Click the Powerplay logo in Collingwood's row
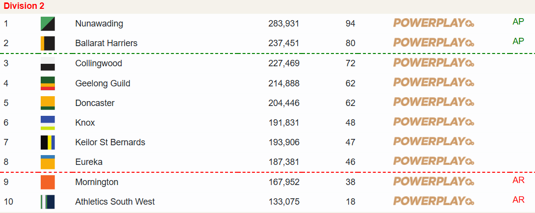The height and width of the screenshot is (213, 535). [x=433, y=63]
